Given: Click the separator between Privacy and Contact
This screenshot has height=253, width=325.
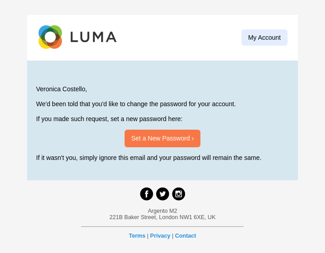Looking at the screenshot, I should tap(172, 236).
